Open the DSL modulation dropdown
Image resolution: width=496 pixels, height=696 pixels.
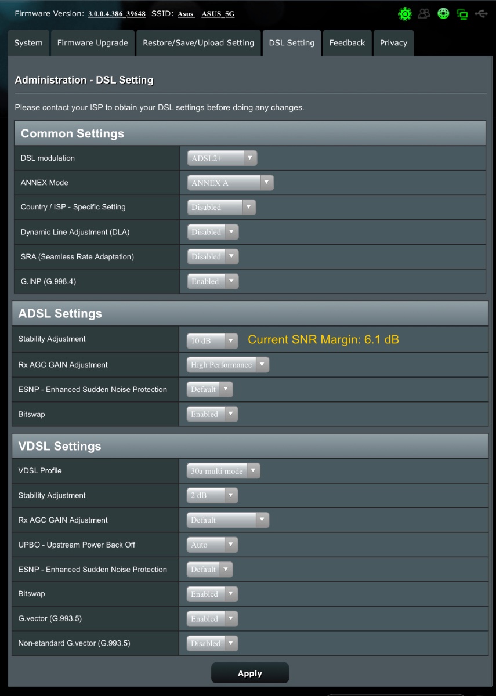click(222, 158)
